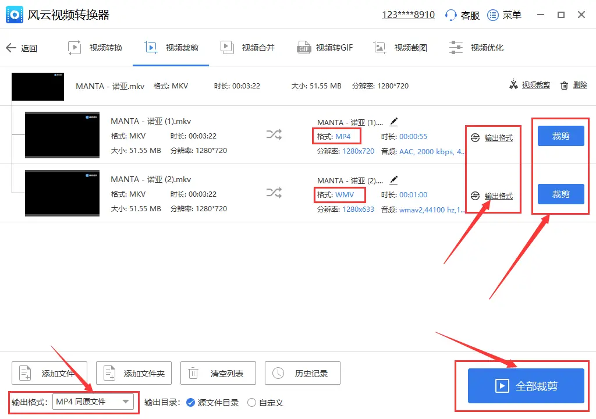The height and width of the screenshot is (419, 596).
Task: Click audio info wmav2,44100 hz
Action: (431, 210)
